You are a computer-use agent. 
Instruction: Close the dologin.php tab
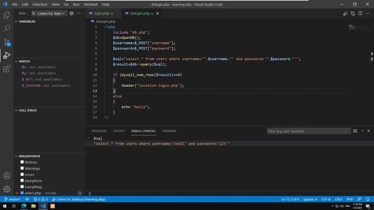pyautogui.click(x=157, y=13)
